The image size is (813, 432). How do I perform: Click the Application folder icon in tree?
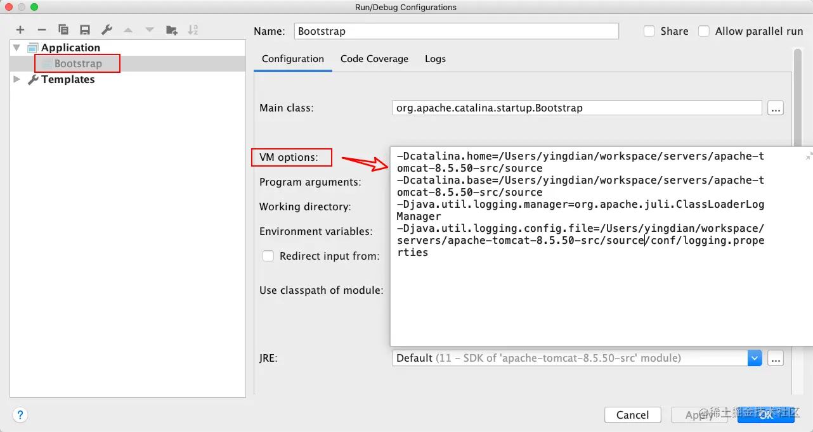click(x=32, y=48)
